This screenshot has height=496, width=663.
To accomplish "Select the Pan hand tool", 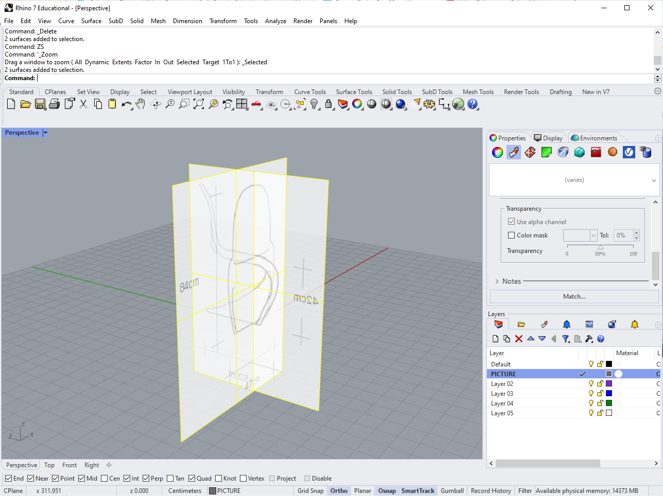I will pos(141,104).
